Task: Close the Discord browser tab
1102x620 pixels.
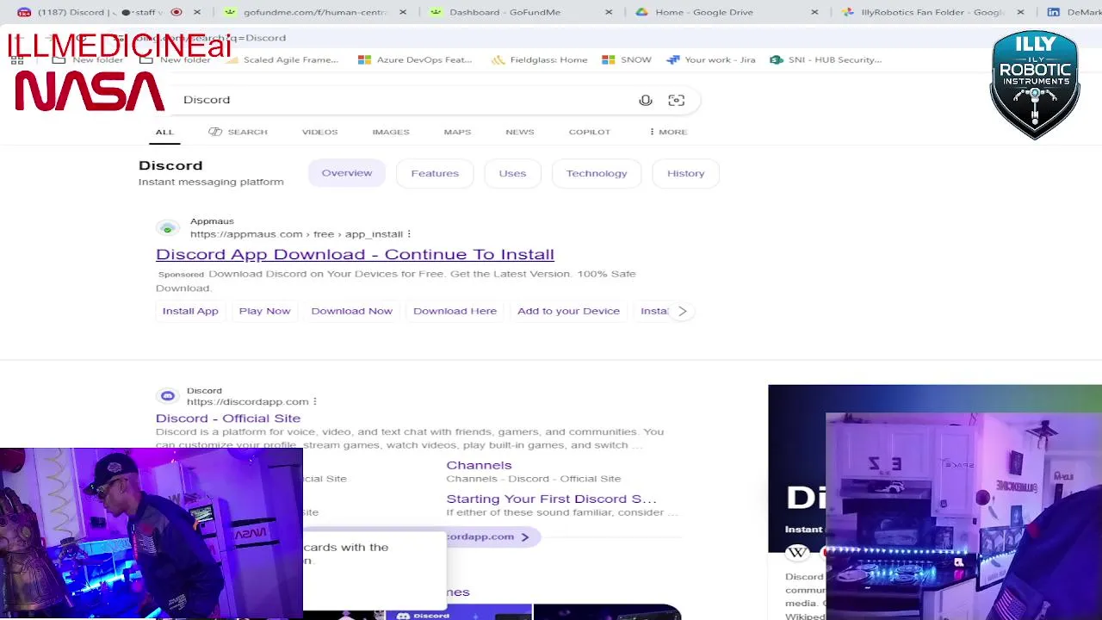Action: (x=197, y=12)
